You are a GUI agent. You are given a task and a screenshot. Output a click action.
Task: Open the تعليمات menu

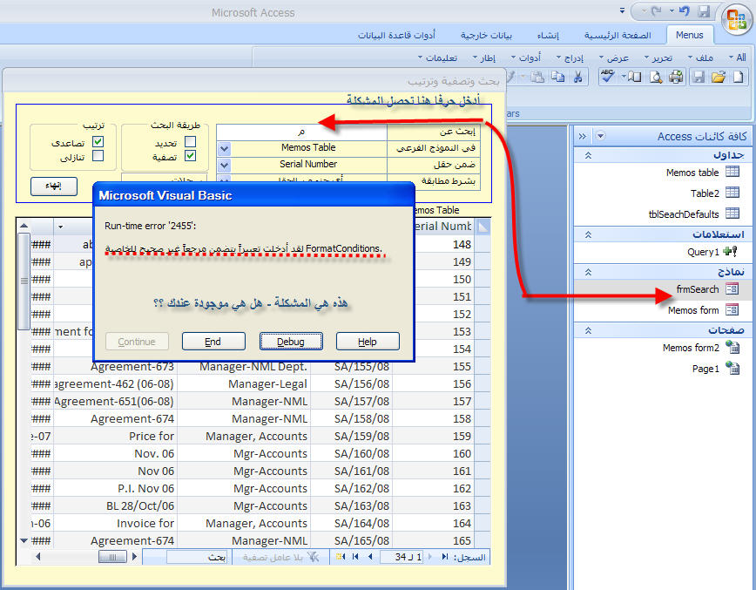[437, 58]
